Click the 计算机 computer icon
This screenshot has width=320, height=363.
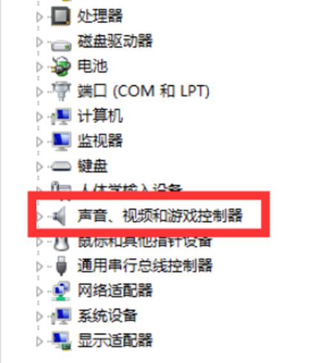pos(61,117)
